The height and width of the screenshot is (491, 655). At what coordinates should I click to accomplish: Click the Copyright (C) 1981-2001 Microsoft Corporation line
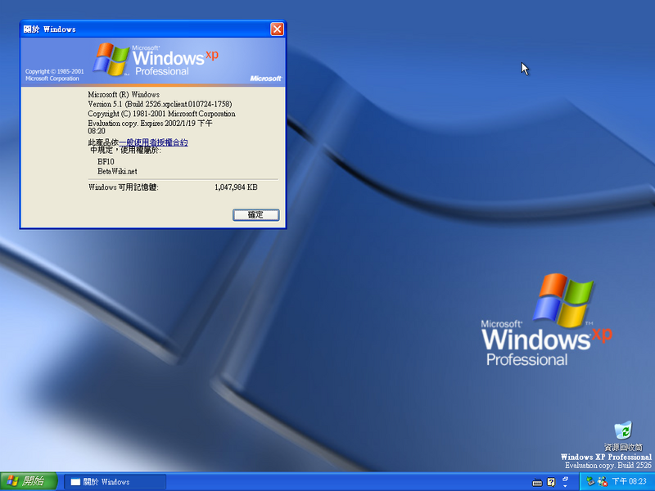click(x=161, y=114)
